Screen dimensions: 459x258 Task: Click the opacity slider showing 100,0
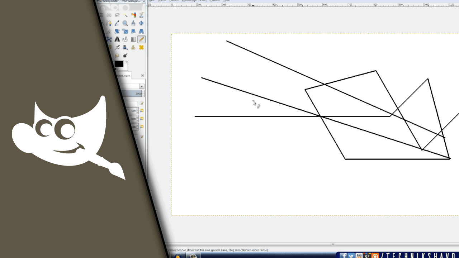(132, 94)
